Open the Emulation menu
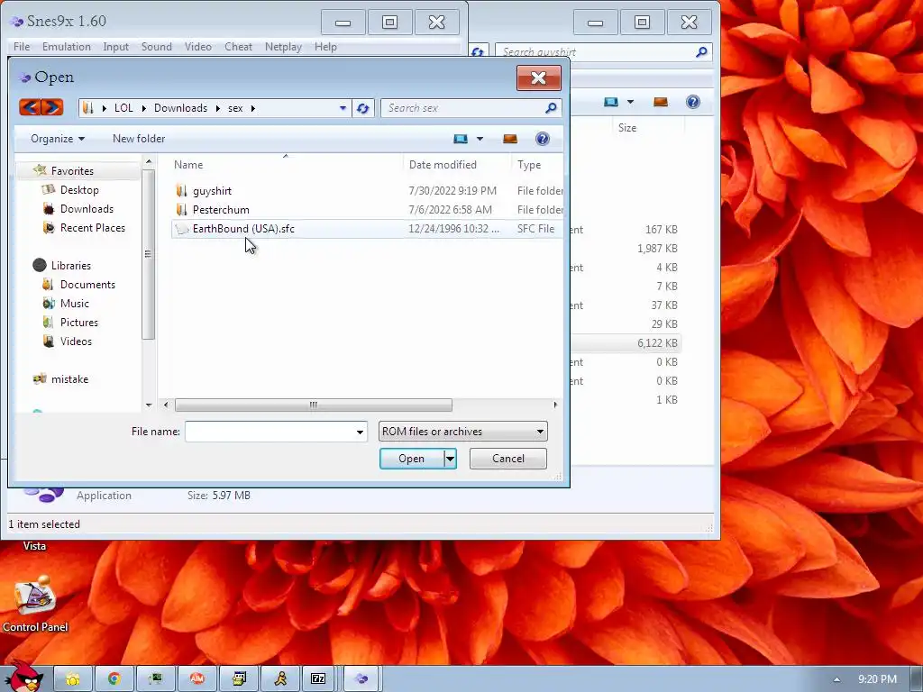923x692 pixels. [67, 47]
